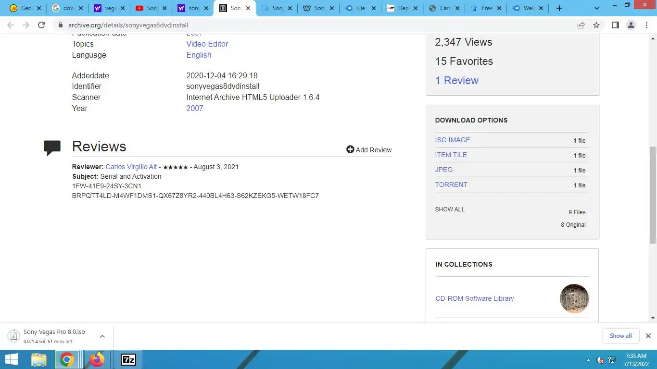Close the downloads bar
657x369 pixels.
click(x=648, y=336)
